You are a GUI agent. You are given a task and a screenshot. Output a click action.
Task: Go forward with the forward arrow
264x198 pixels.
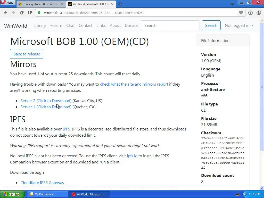[13, 13]
